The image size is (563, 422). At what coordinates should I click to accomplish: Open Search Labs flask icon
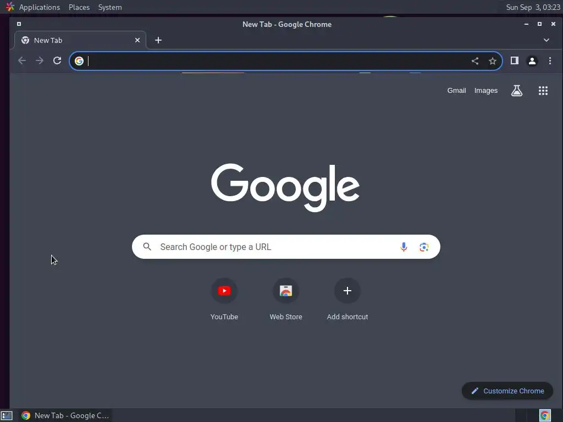point(517,91)
